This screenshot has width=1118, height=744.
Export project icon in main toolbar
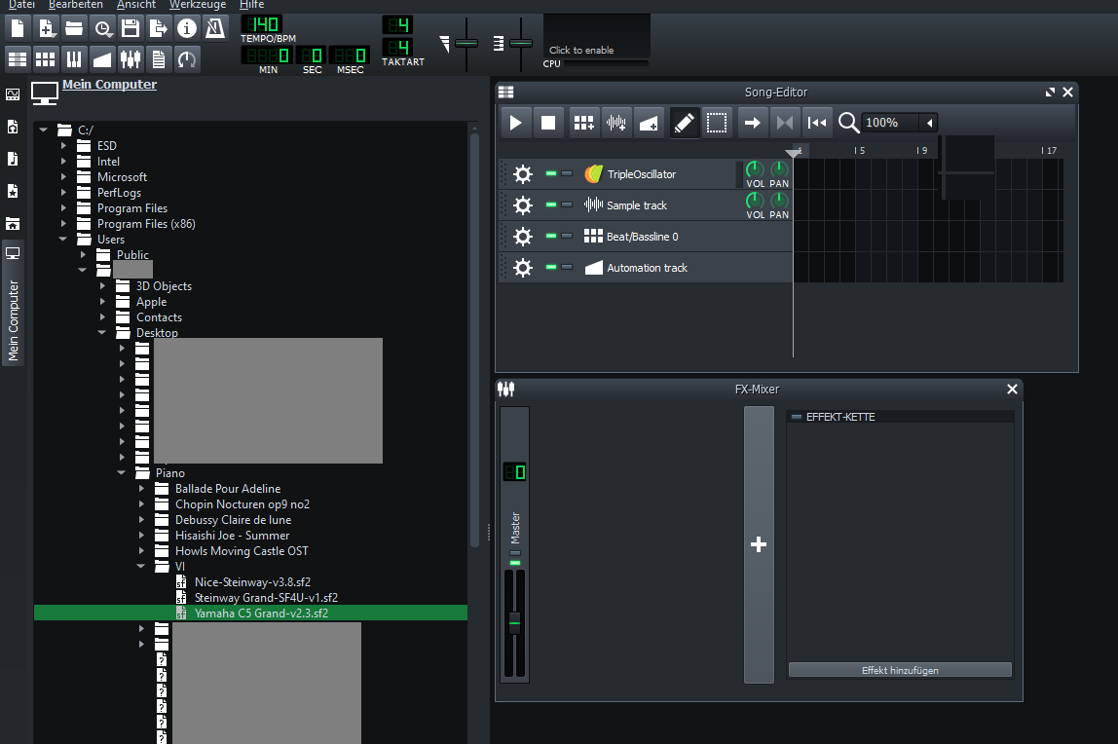point(159,28)
